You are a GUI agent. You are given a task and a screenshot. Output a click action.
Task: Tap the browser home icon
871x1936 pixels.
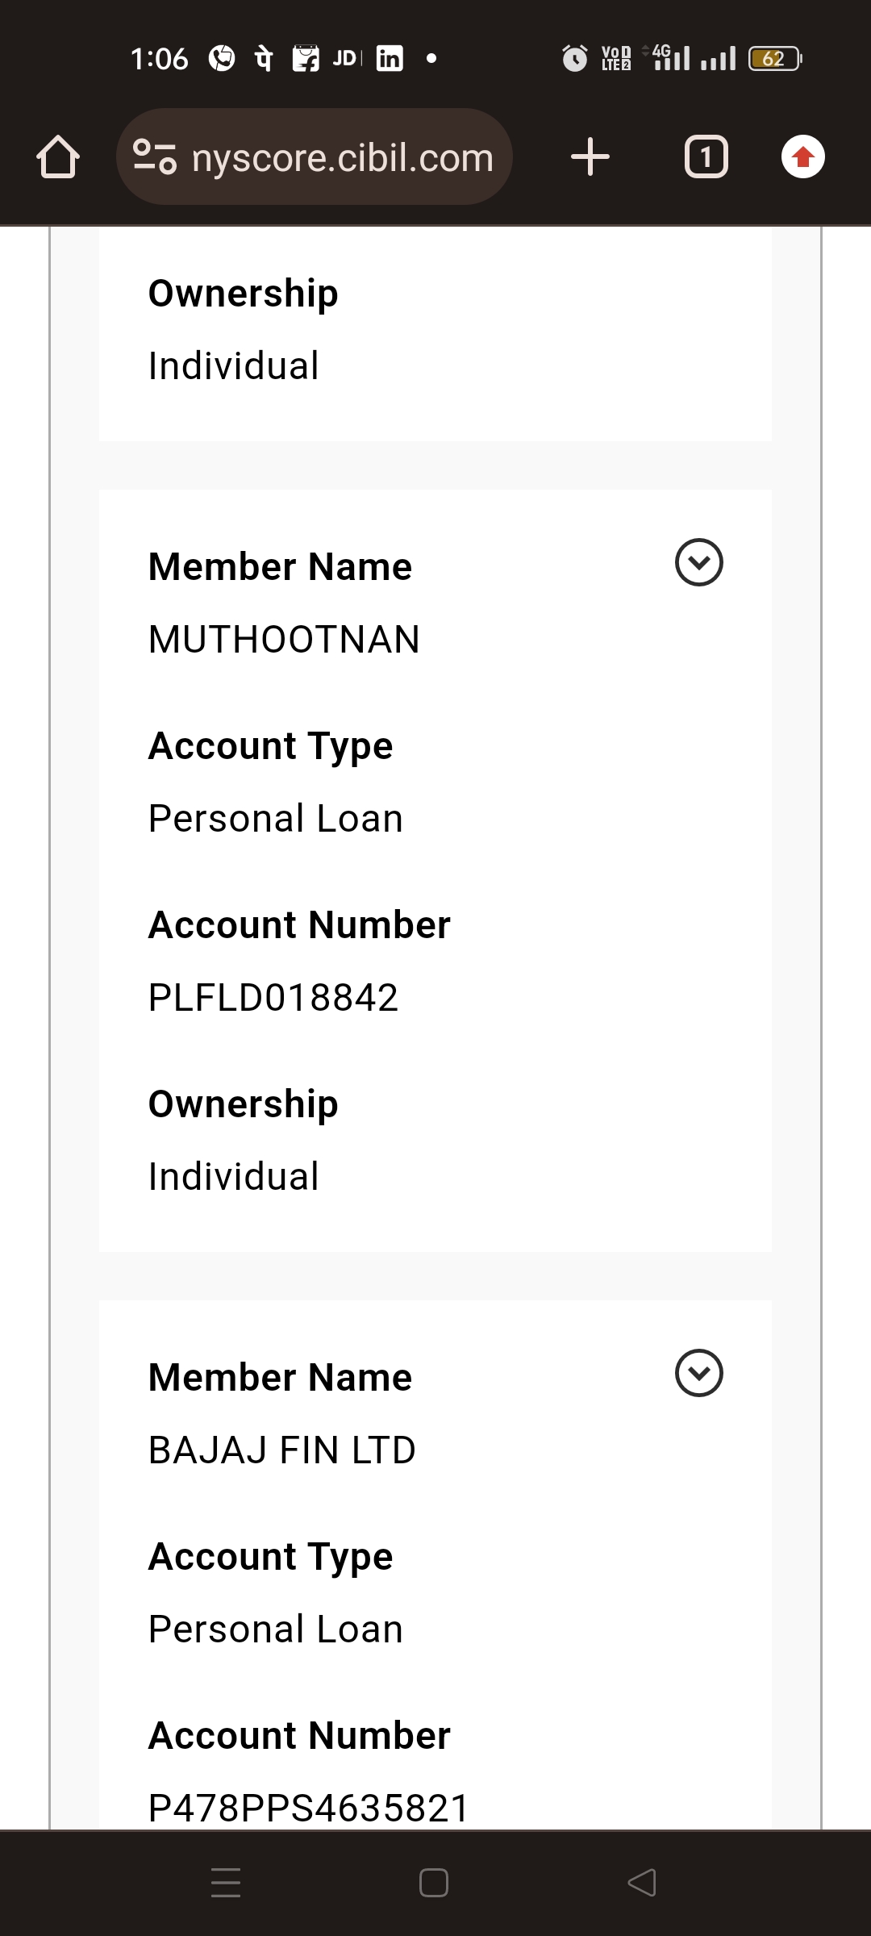[58, 156]
